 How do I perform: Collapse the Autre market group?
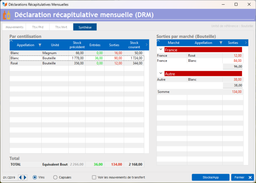click(161, 73)
